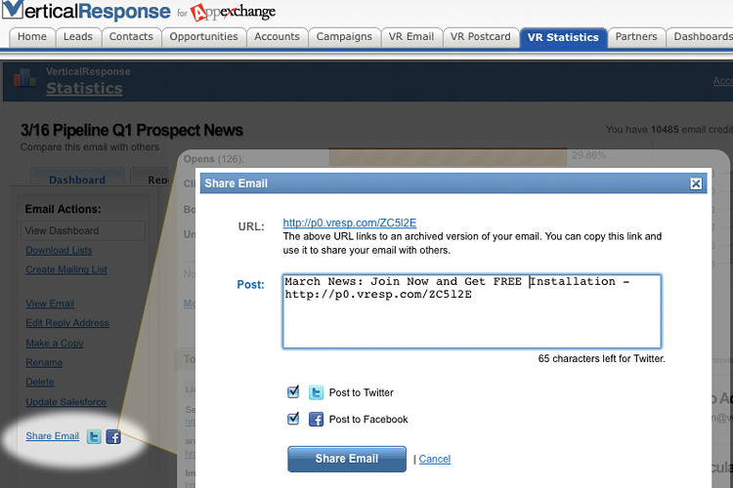Click the Create Mailing List link
This screenshot has height=488, width=733.
(66, 270)
